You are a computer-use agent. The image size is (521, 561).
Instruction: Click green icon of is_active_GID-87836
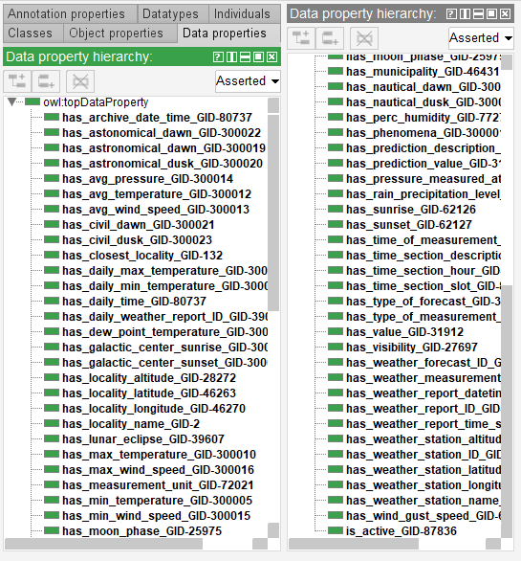(x=336, y=530)
